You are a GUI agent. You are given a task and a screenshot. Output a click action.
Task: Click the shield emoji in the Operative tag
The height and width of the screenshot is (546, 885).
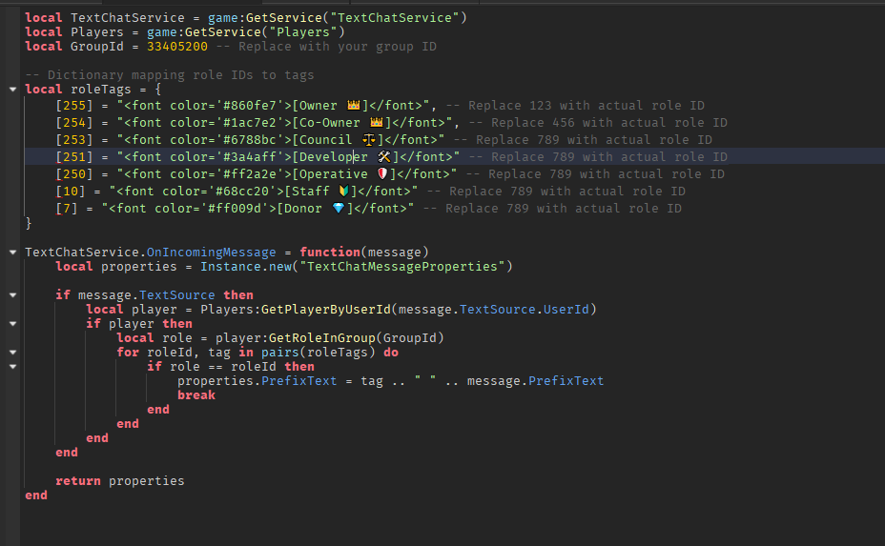coord(382,173)
